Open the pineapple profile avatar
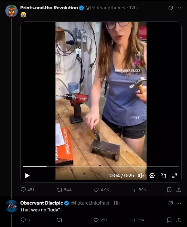The image size is (187, 227). tap(12, 11)
